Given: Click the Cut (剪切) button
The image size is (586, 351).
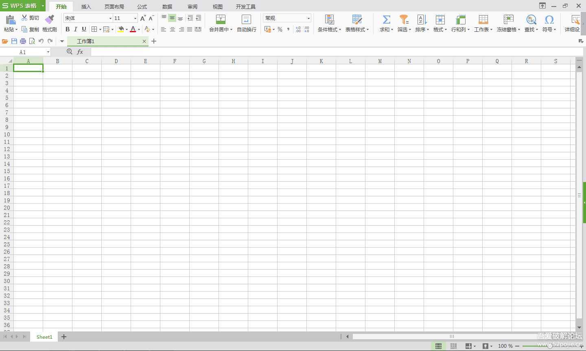Looking at the screenshot, I should pos(31,18).
